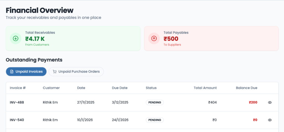Image resolution: width=284 pixels, height=132 pixels.
Task: View invoice INV-488 details eye icon
Action: [270, 102]
